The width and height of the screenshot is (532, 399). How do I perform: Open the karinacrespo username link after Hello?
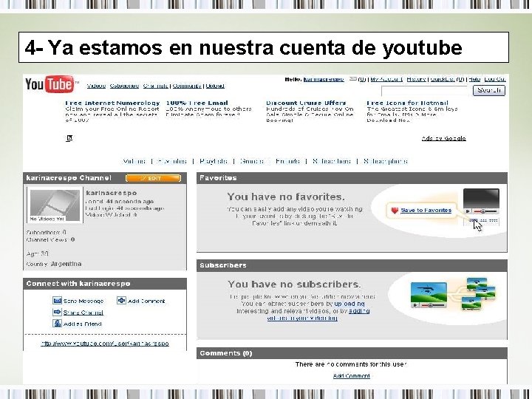click(324, 79)
